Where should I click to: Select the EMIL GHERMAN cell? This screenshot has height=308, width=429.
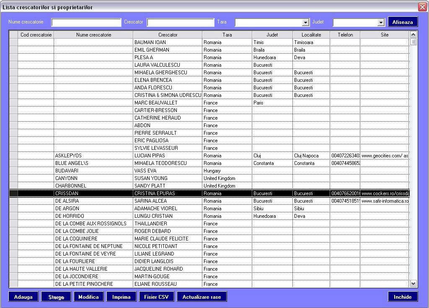click(168, 50)
